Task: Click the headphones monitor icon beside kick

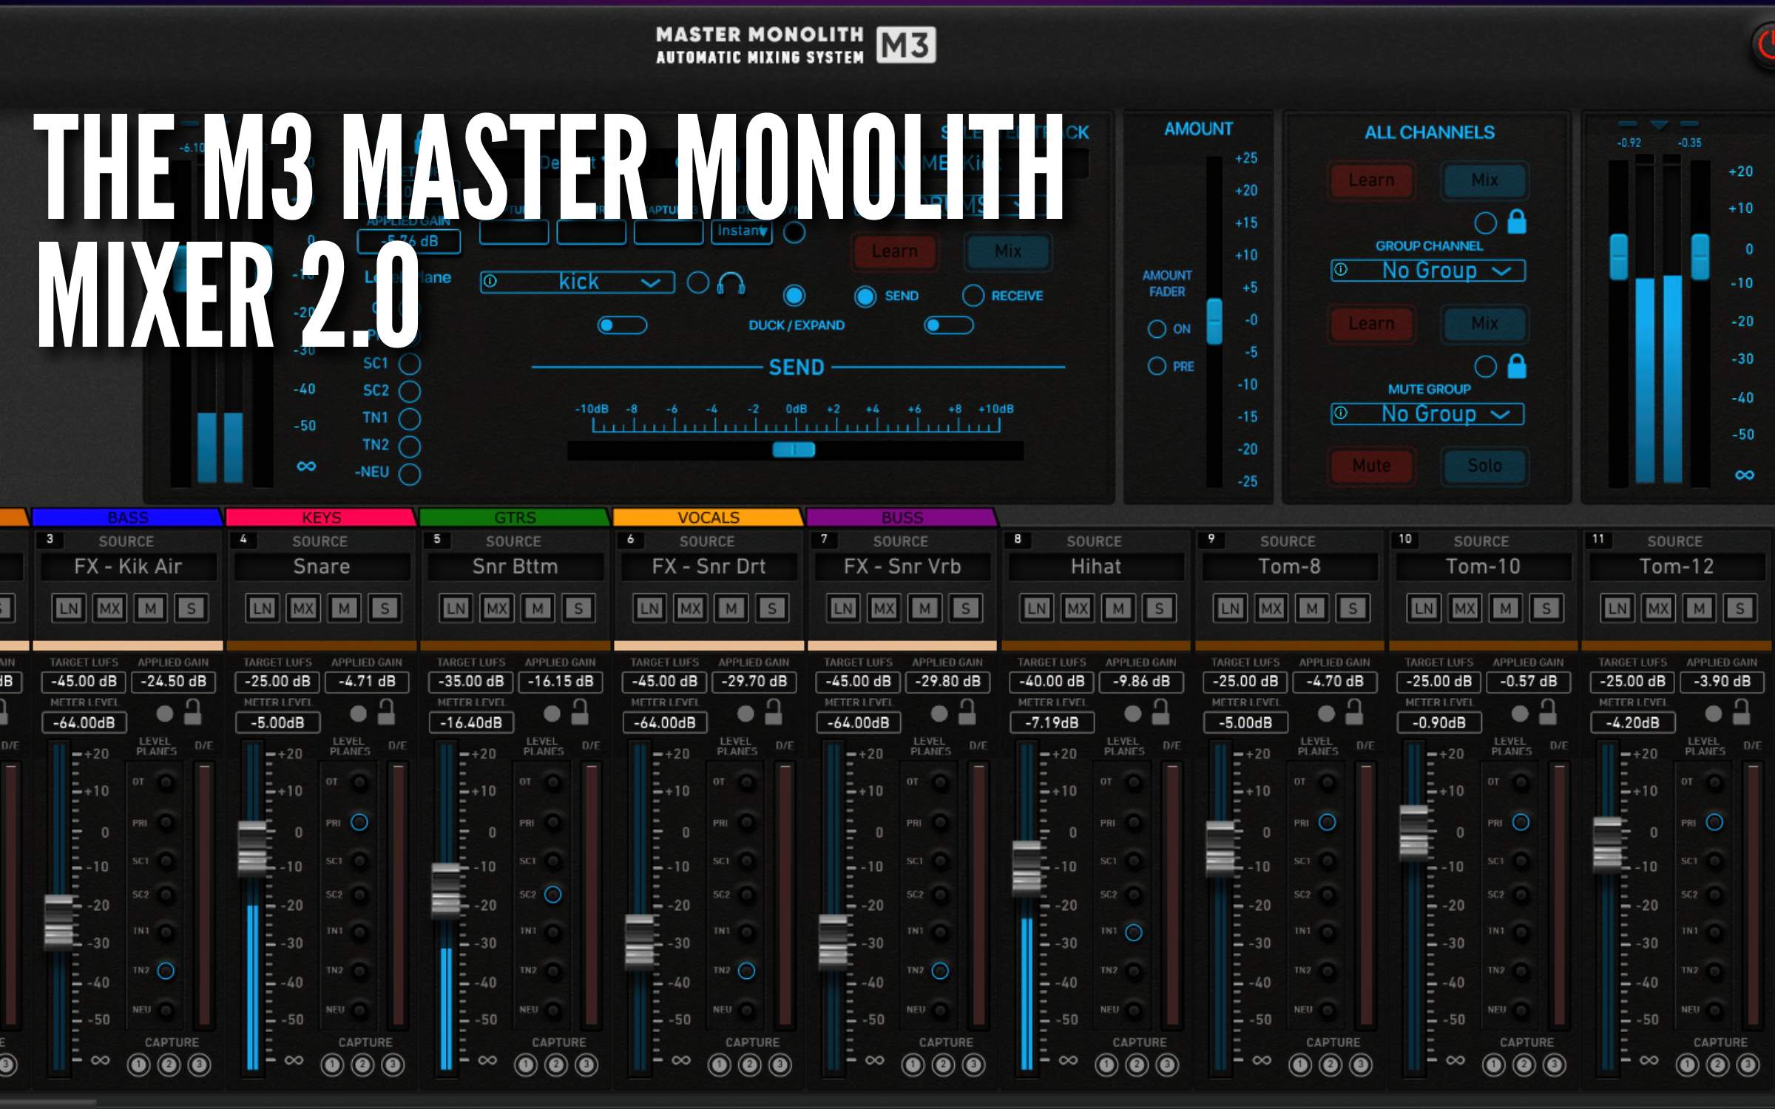Action: click(x=731, y=282)
